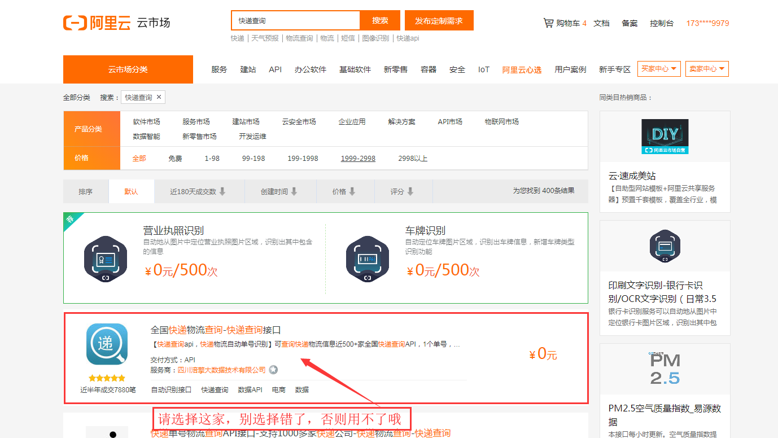This screenshot has height=438, width=778.
Task: Filter by 云安全市场 category
Action: tap(299, 121)
